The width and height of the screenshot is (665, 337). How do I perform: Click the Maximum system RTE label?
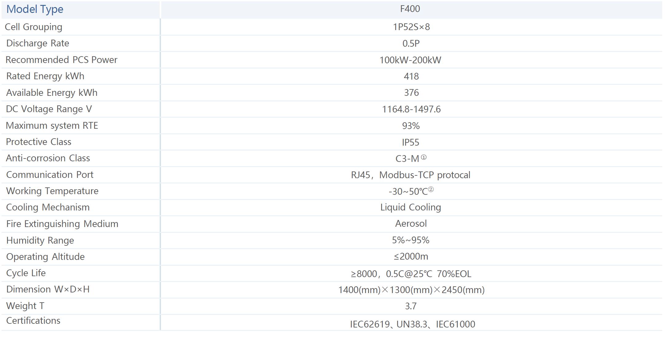click(x=52, y=126)
